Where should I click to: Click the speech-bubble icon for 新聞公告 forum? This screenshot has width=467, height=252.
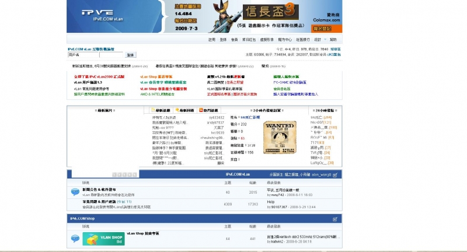tap(75, 192)
